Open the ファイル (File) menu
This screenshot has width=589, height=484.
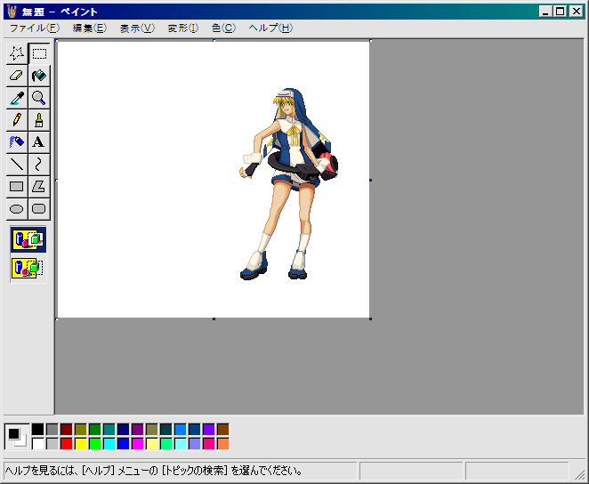34,28
